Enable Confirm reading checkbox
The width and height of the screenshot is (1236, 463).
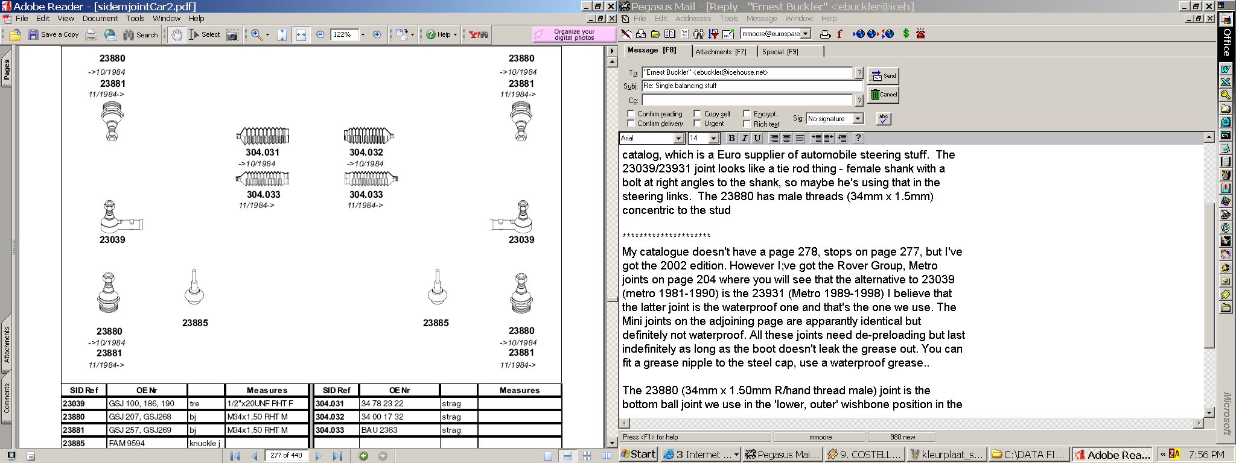(631, 113)
